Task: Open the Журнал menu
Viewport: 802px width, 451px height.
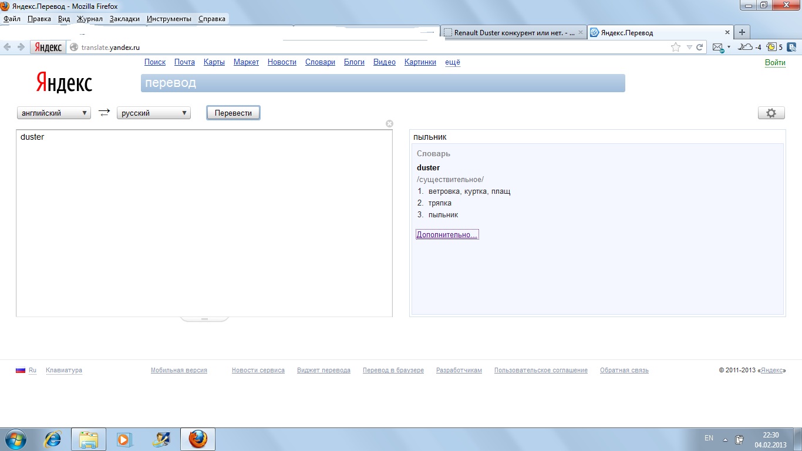Action: pos(90,19)
